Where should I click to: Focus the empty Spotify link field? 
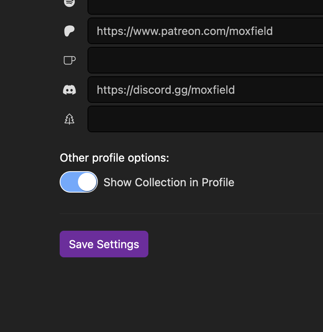pyautogui.click(x=205, y=6)
